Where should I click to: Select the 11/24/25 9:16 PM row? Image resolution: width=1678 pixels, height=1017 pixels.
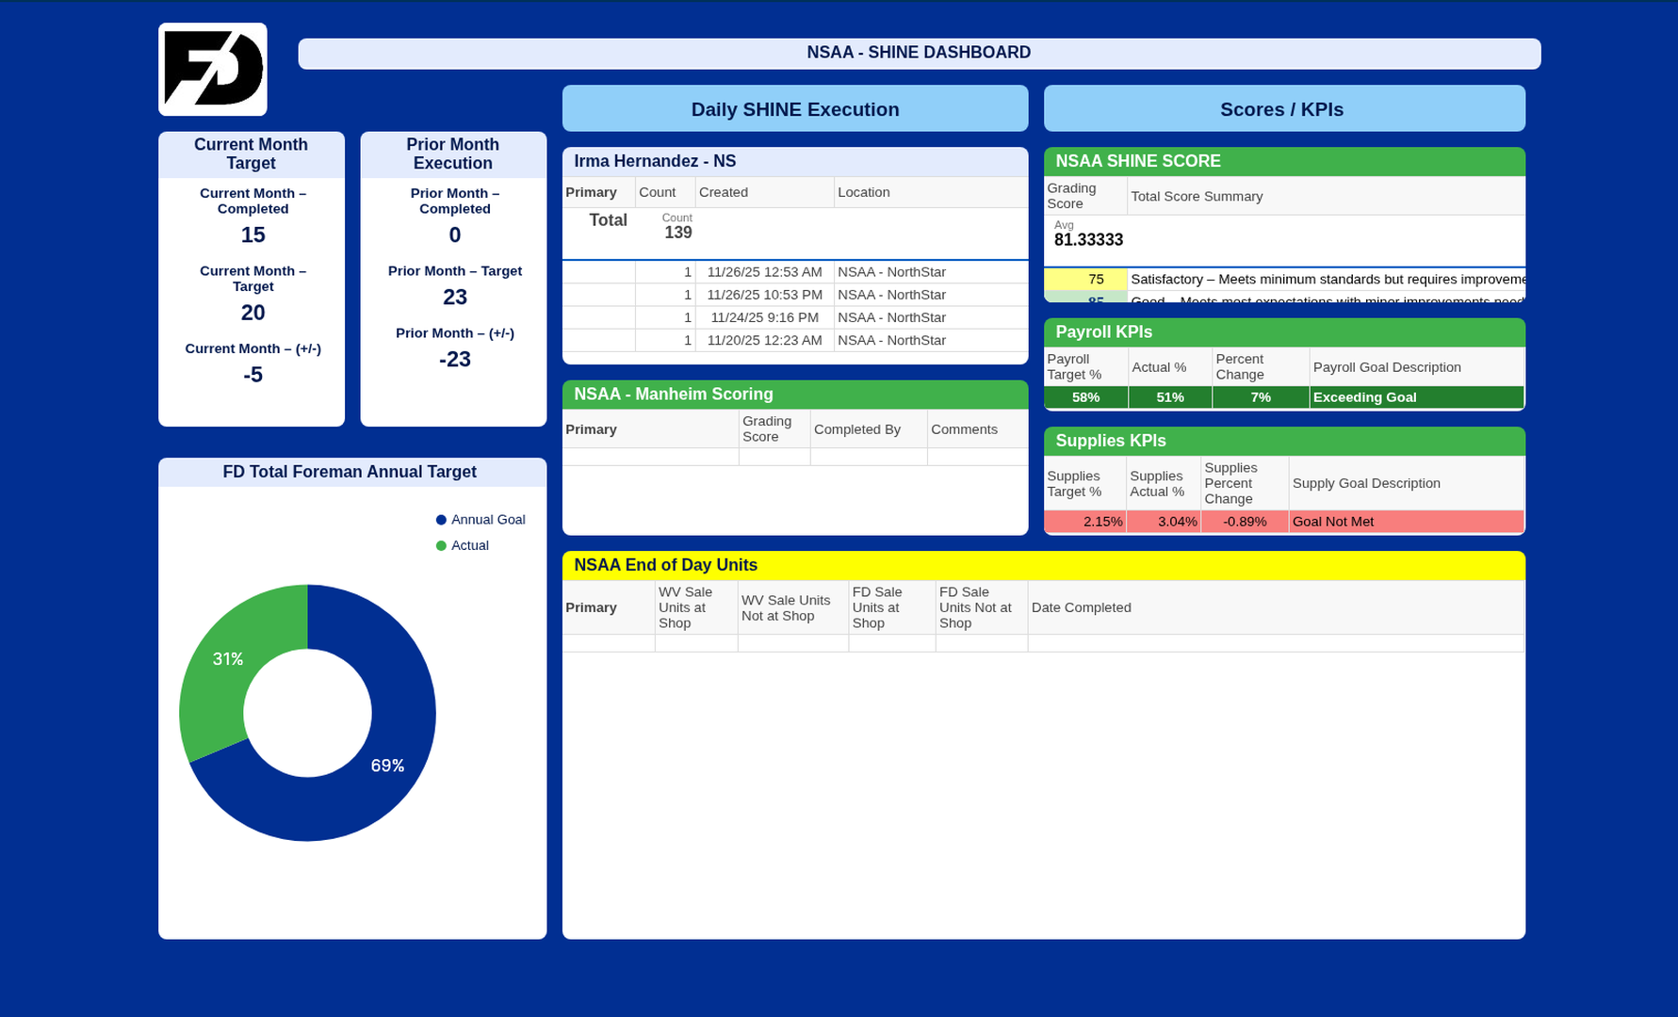tap(764, 318)
